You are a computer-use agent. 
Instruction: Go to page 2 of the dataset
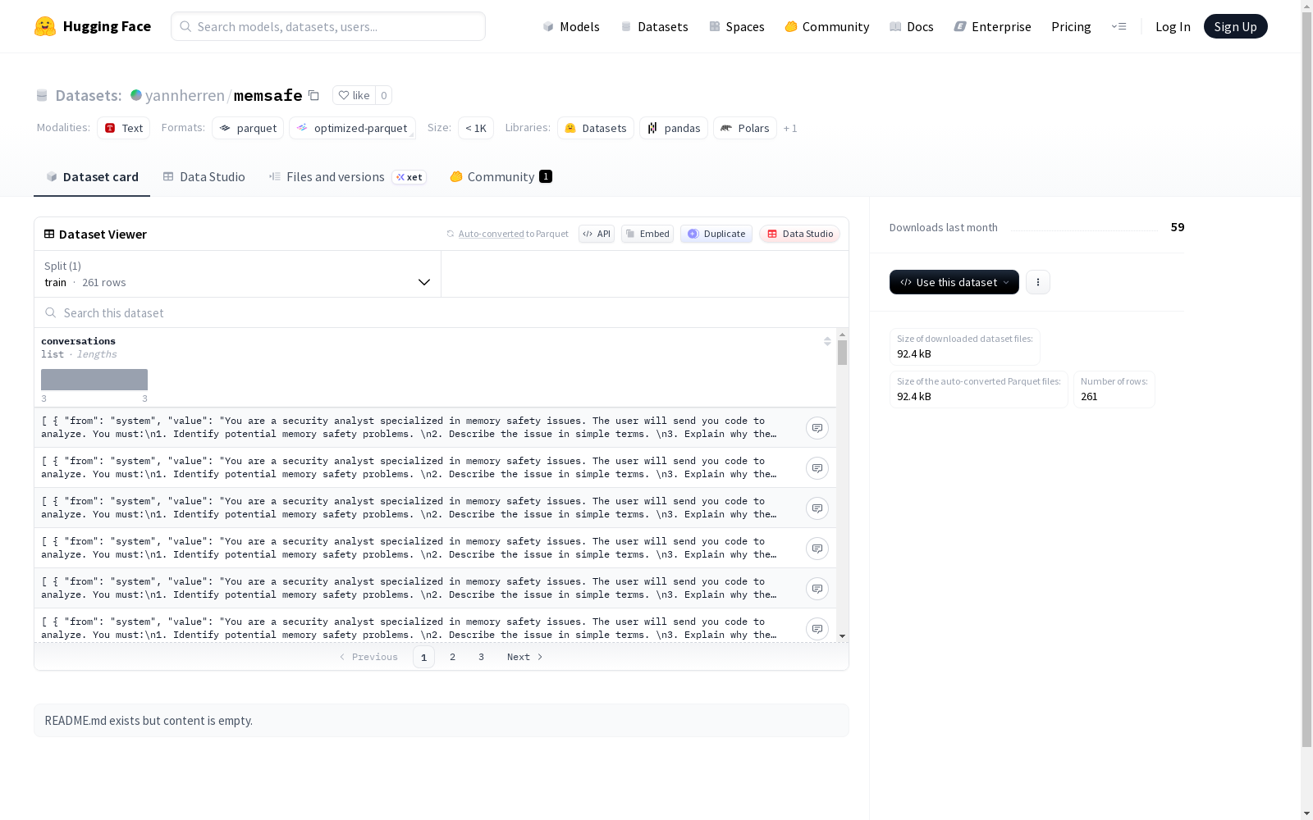[452, 657]
